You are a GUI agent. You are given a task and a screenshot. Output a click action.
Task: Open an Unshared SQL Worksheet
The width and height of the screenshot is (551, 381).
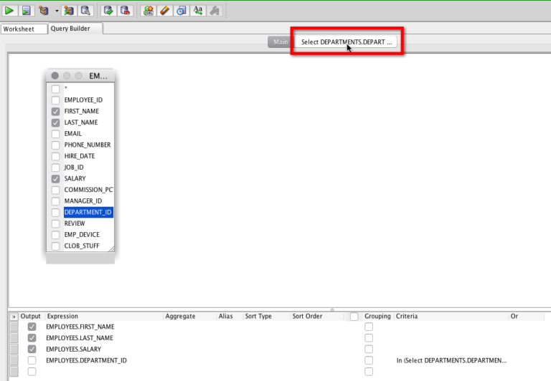[x=149, y=11]
